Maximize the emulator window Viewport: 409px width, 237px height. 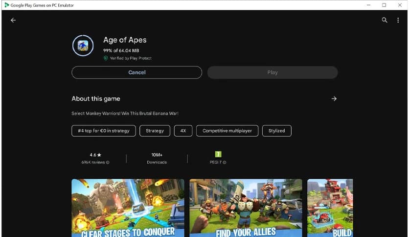[384, 5]
